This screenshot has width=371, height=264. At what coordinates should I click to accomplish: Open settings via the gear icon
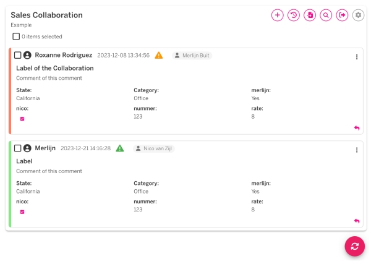coord(359,15)
